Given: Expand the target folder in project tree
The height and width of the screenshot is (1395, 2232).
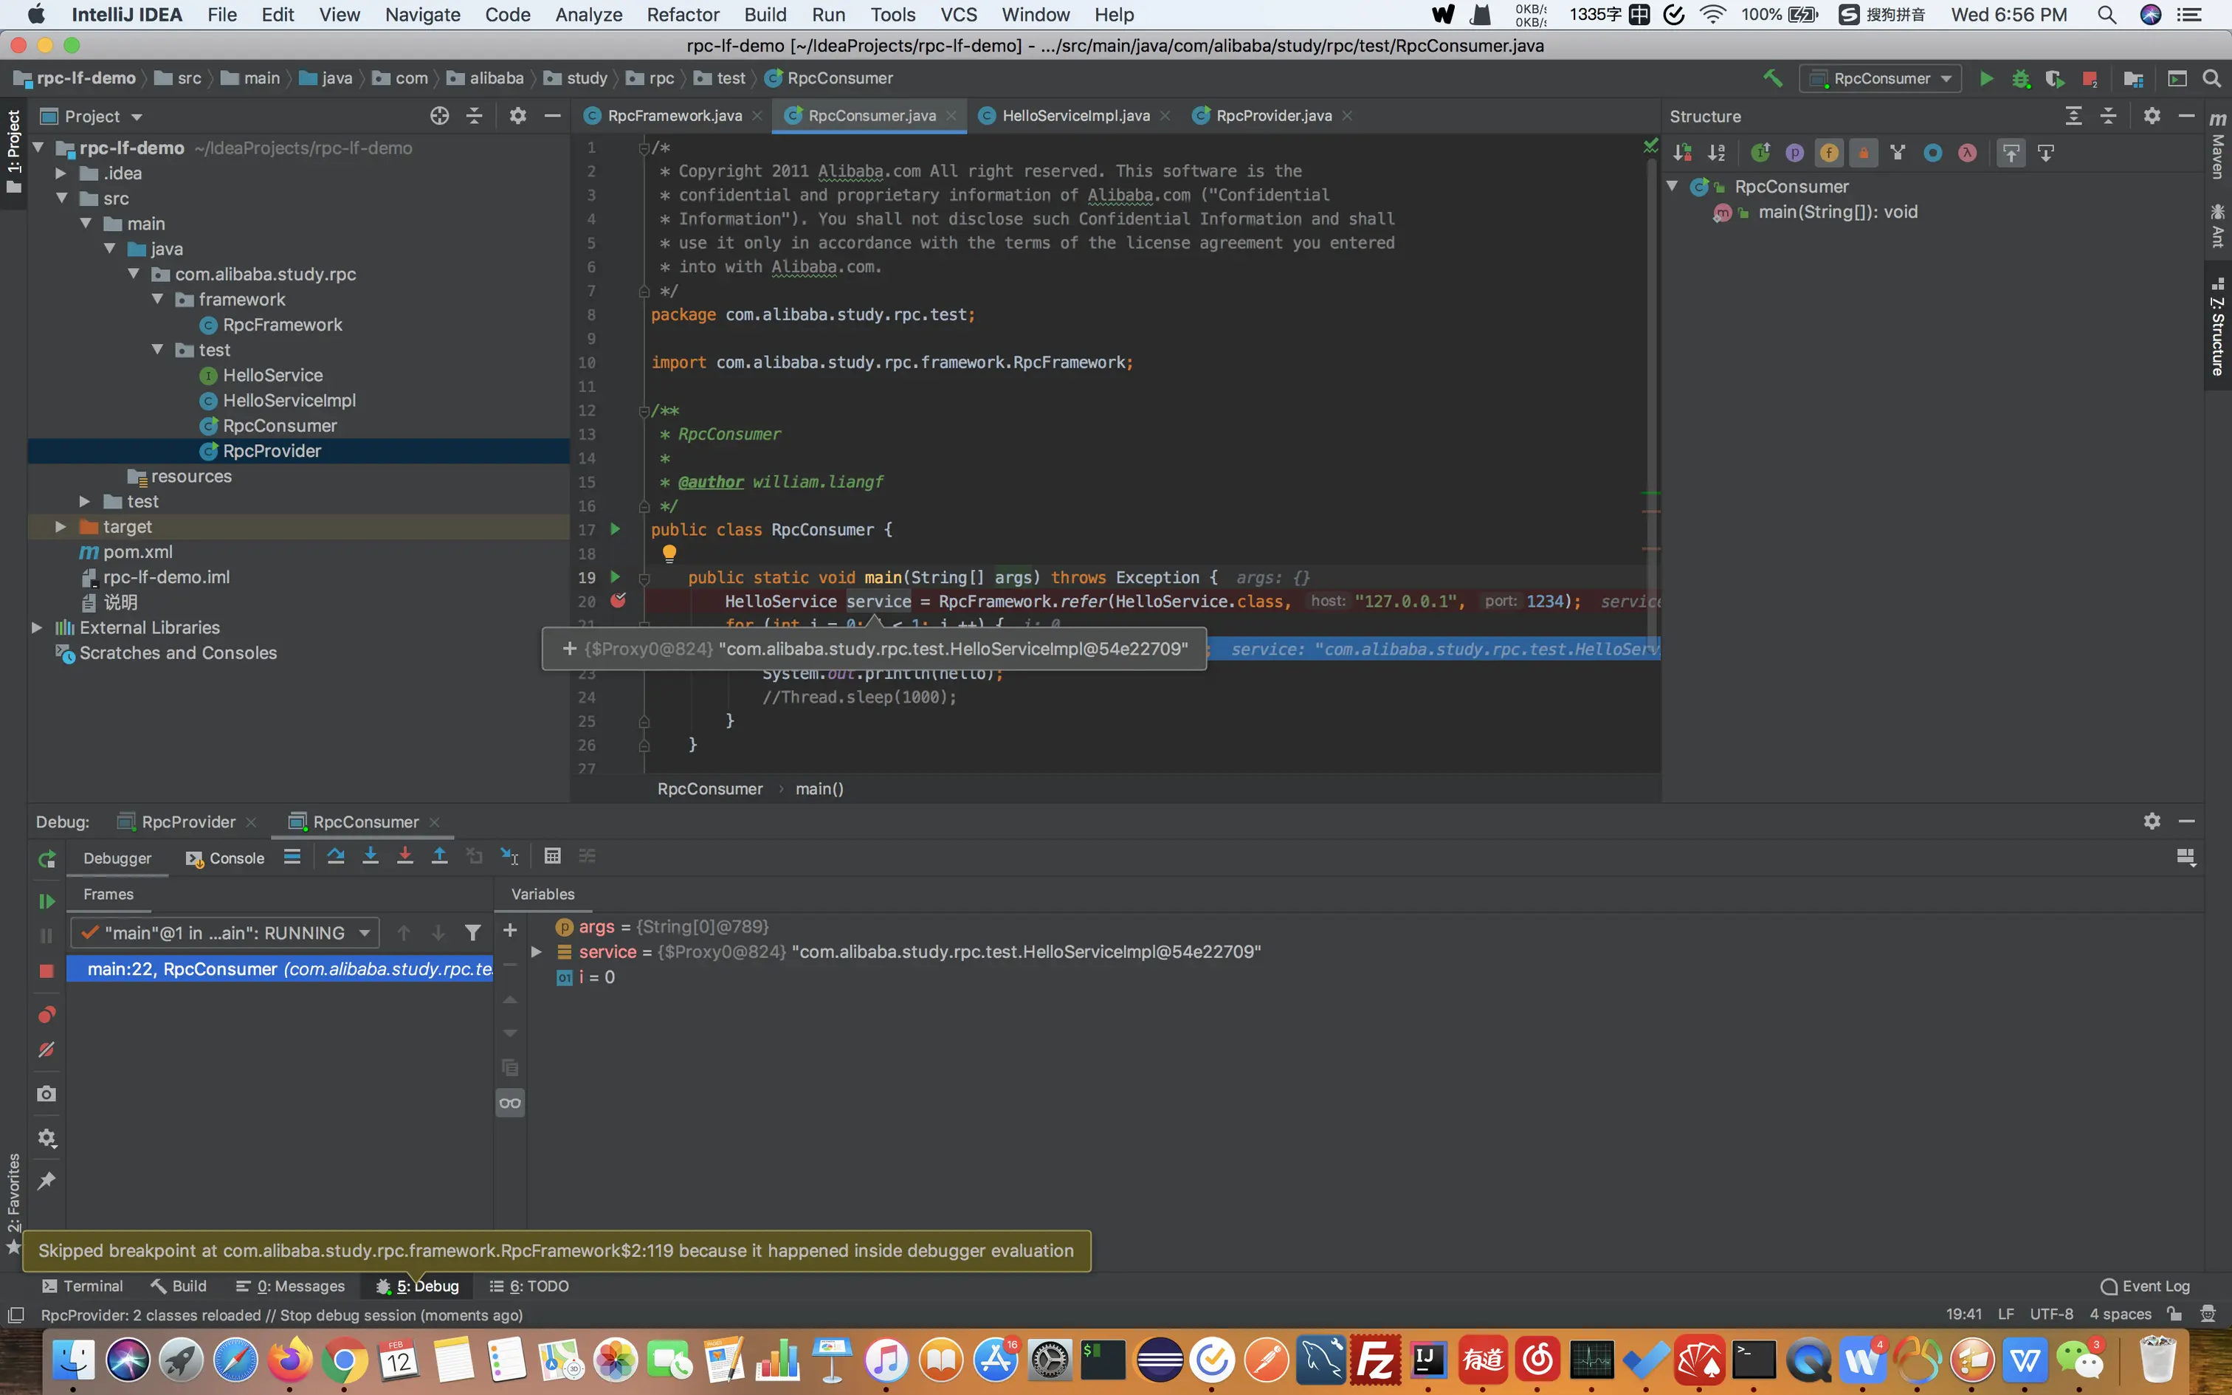Looking at the screenshot, I should (x=61, y=527).
